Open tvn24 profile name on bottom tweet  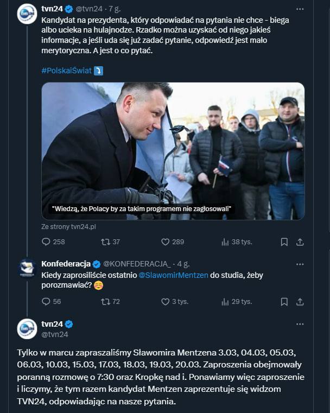(x=52, y=324)
